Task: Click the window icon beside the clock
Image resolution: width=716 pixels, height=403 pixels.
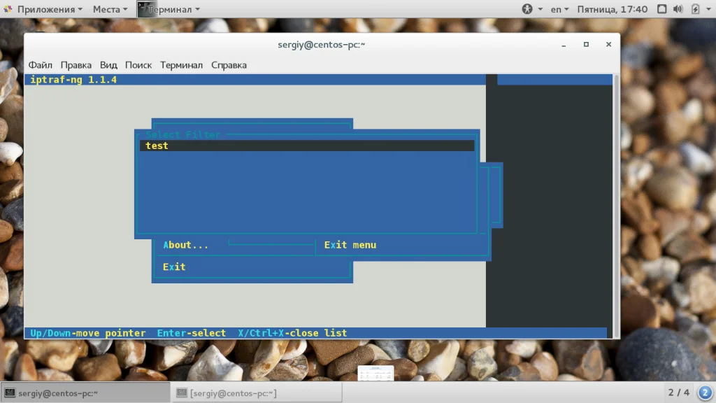Action: click(x=661, y=9)
